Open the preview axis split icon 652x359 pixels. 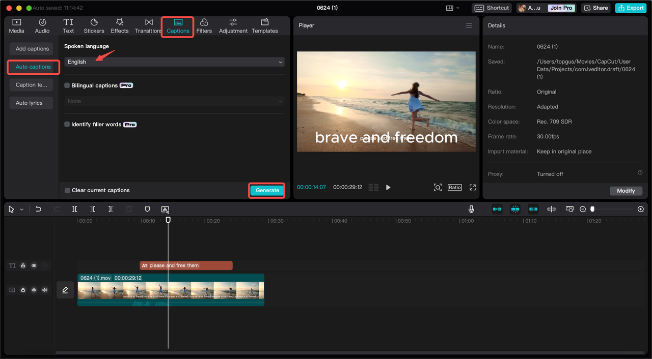pyautogui.click(x=551, y=209)
